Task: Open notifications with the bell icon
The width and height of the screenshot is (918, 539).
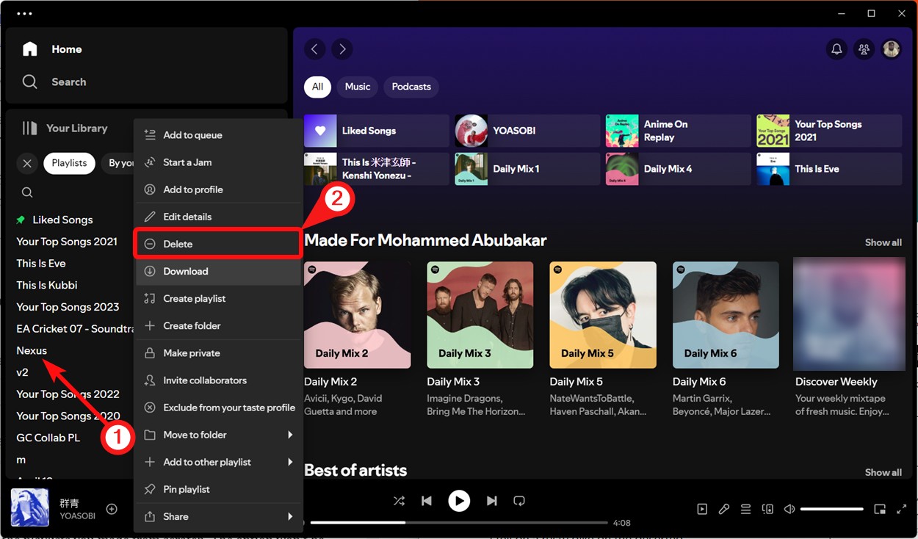Action: coord(836,48)
